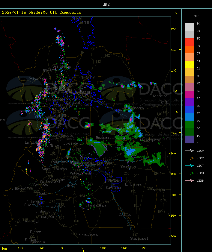Click the Sta.Isabel map label

(x=139, y=239)
